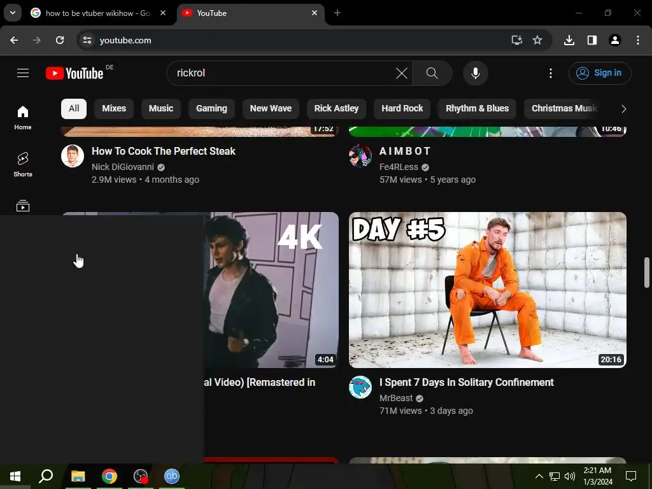Open OBS Studio from taskbar
Screen dimensions: 652x489
pyautogui.click(x=141, y=476)
